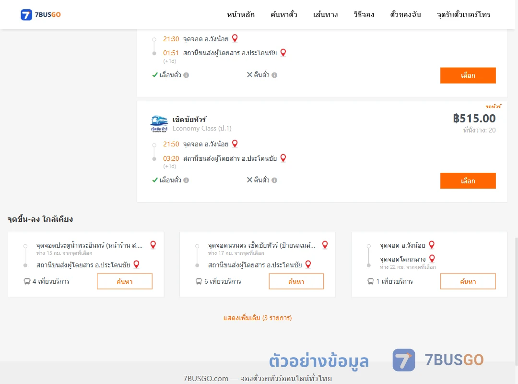Click the รถทัวร์ tag above the price
Viewport: 518px width, 384px height.
pyautogui.click(x=493, y=106)
